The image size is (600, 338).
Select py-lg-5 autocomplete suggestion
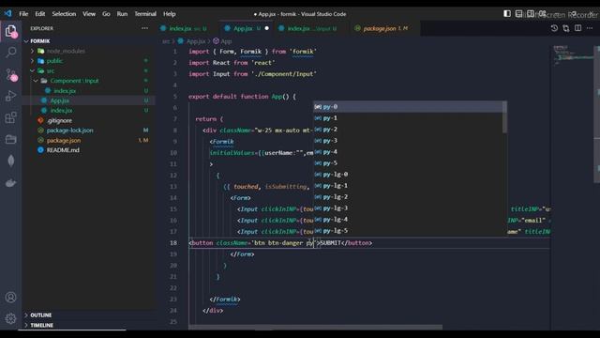[409, 231]
